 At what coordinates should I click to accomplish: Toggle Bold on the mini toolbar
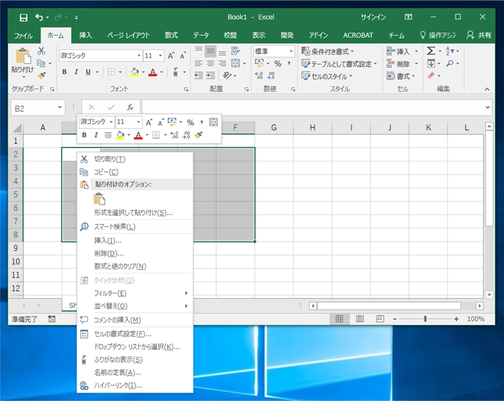tap(84, 135)
